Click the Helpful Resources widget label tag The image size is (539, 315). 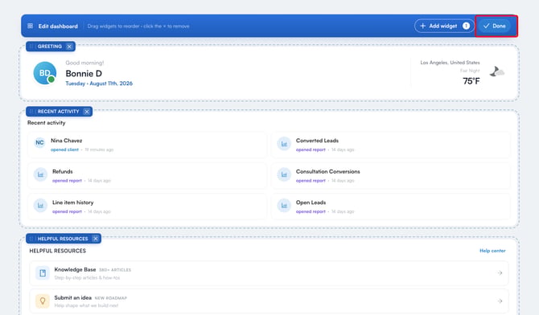point(63,239)
